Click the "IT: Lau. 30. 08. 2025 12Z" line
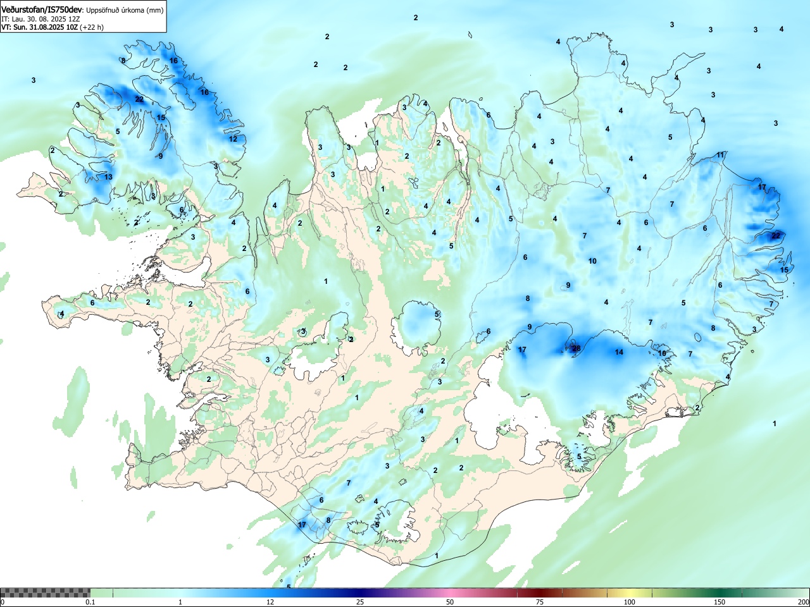 click(x=40, y=19)
